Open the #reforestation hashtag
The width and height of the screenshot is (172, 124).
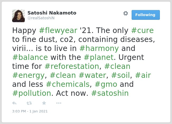(x=72, y=66)
